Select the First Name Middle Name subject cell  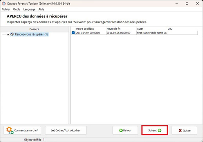(x=152, y=33)
